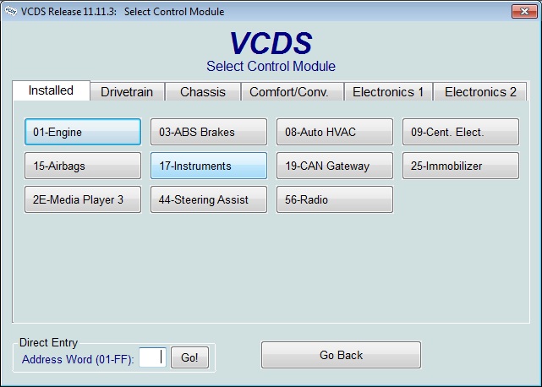
Task: Select the 17-Instruments module
Action: click(x=208, y=166)
